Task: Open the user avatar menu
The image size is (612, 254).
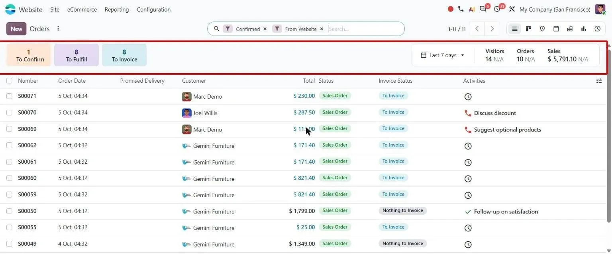Action: (x=600, y=9)
